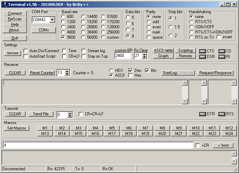Enable Stream log option
Viewport: 239px width, 173px height.
click(83, 51)
